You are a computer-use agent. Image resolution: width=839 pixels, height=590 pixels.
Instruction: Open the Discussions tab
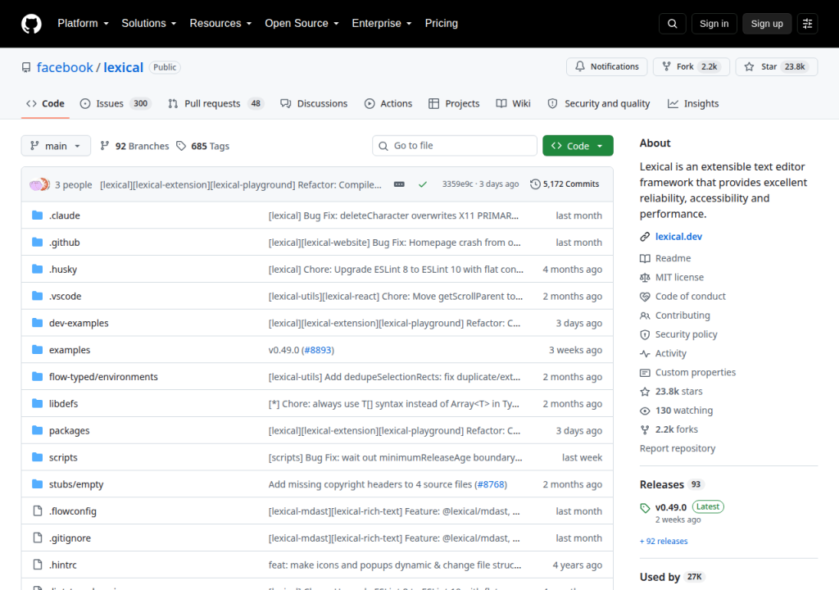314,103
